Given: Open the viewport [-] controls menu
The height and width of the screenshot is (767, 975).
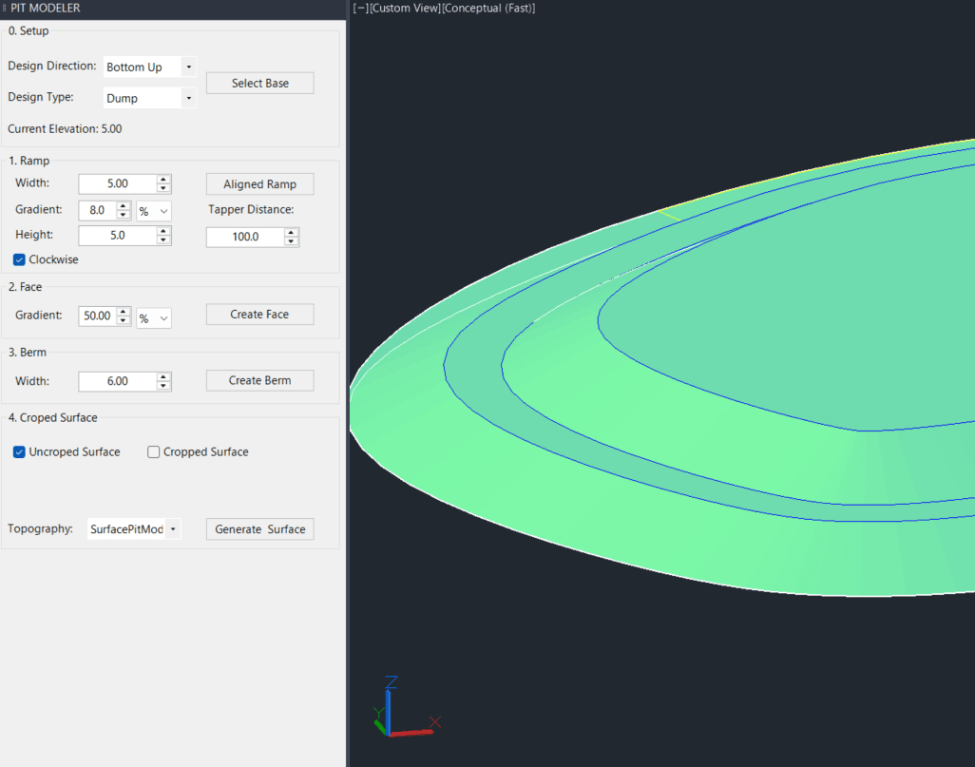Looking at the screenshot, I should pyautogui.click(x=360, y=8).
